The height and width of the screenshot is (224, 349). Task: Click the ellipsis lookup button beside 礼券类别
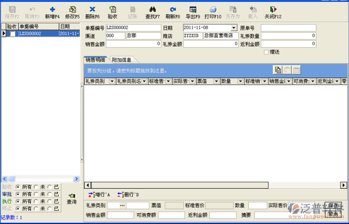122,206
